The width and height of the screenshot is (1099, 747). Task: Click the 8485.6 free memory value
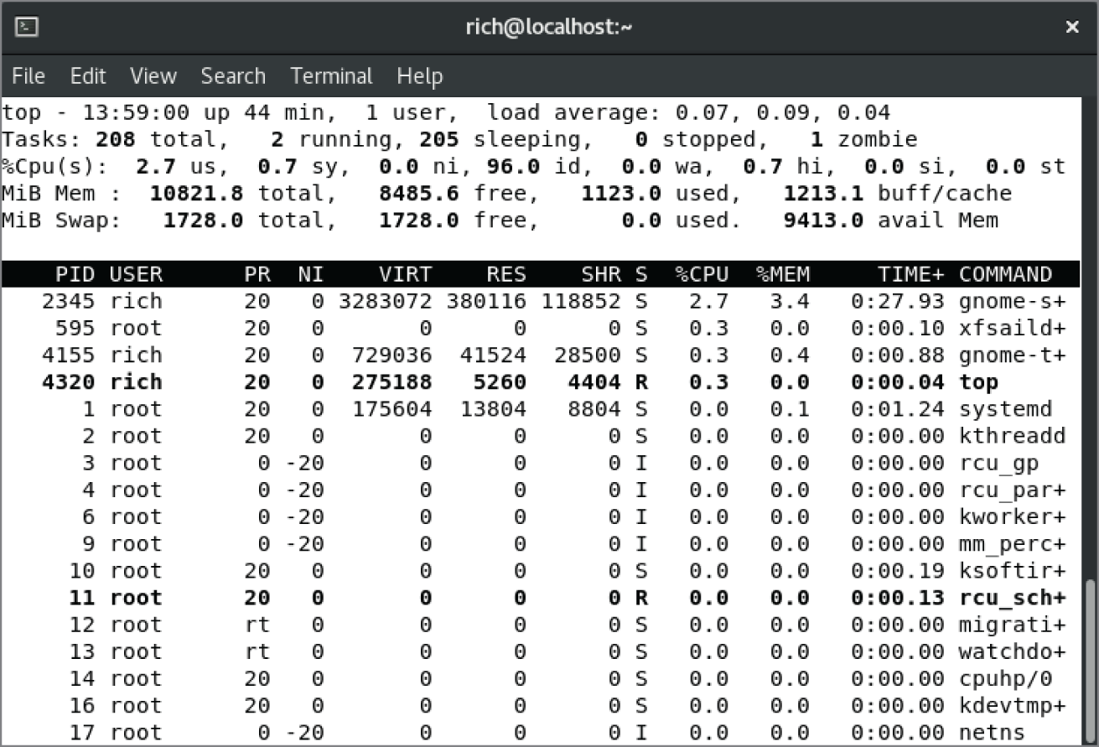point(419,194)
